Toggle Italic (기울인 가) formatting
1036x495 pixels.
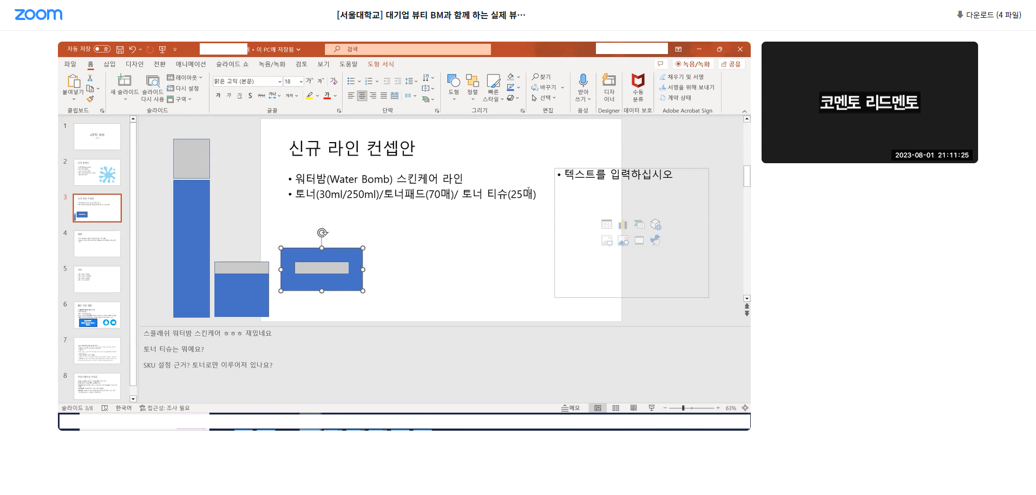(229, 96)
